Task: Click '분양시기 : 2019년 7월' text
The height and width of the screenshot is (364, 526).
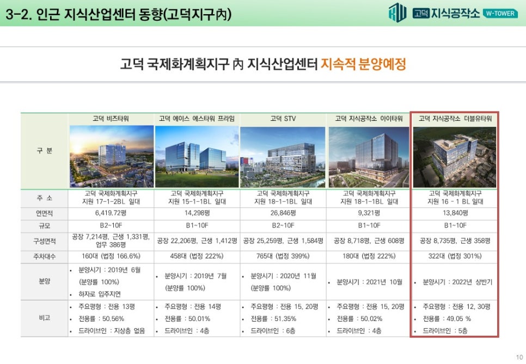Action: (x=195, y=276)
